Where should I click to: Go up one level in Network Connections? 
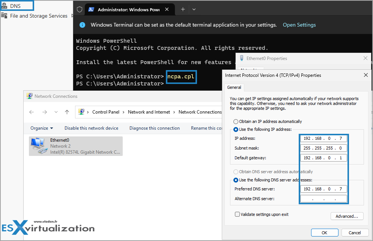pyautogui.click(x=67, y=112)
